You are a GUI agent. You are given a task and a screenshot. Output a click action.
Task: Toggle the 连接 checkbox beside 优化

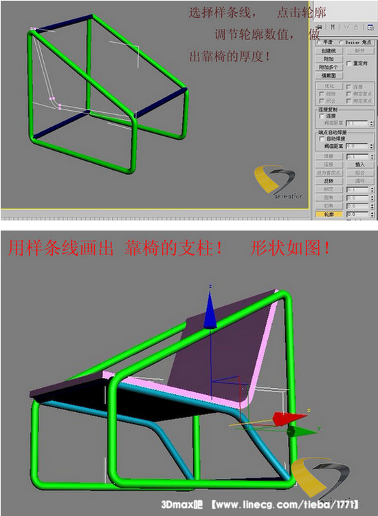[x=348, y=87]
